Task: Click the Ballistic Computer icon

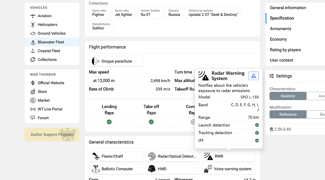Action: tap(96, 169)
